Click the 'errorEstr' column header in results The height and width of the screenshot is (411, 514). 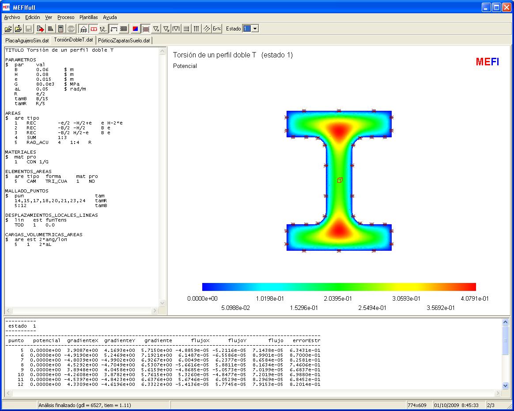306,340
